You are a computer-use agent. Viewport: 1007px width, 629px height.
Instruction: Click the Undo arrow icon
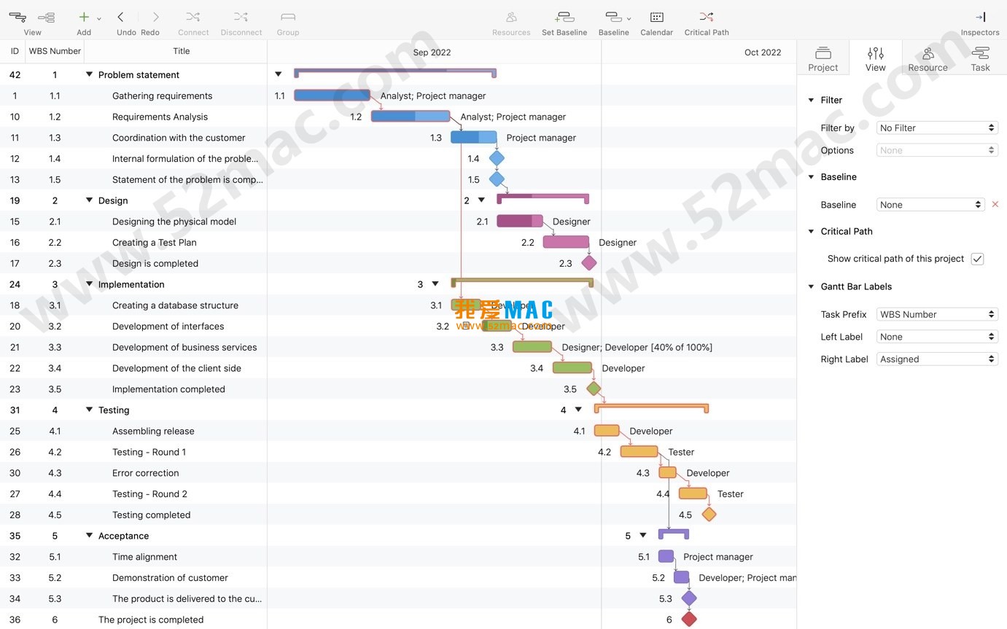tap(121, 17)
